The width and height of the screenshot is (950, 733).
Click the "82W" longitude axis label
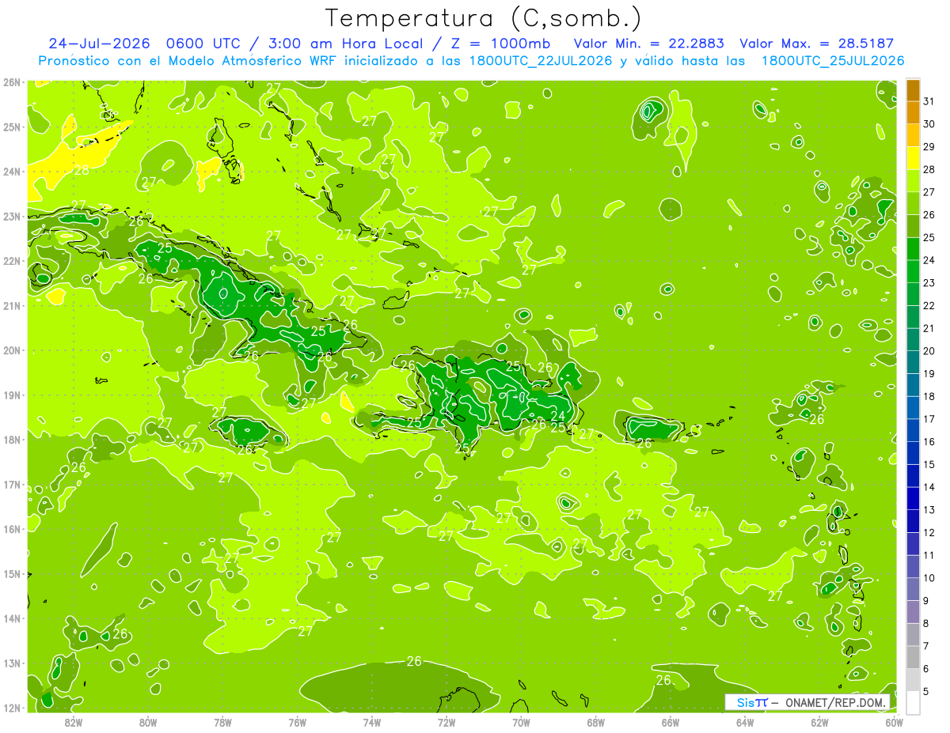pos(74,722)
